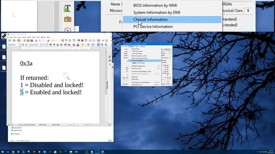Open Find & Replace magnifier icon
This screenshot has width=275, height=154.
coord(62,40)
